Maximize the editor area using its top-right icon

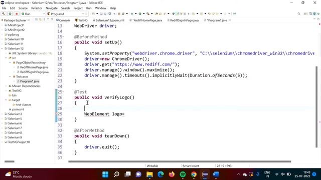click(x=318, y=19)
